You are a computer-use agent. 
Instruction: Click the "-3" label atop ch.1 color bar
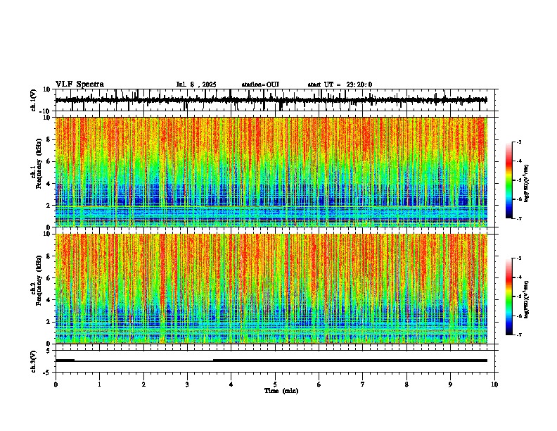pos(519,142)
